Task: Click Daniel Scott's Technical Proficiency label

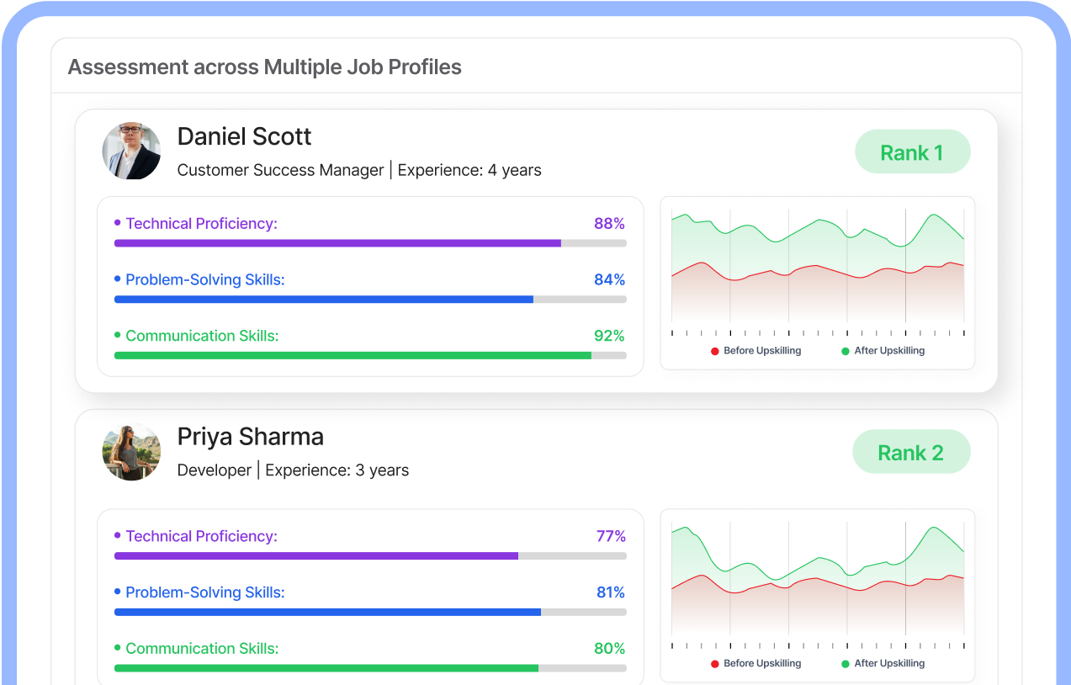Action: tap(202, 224)
